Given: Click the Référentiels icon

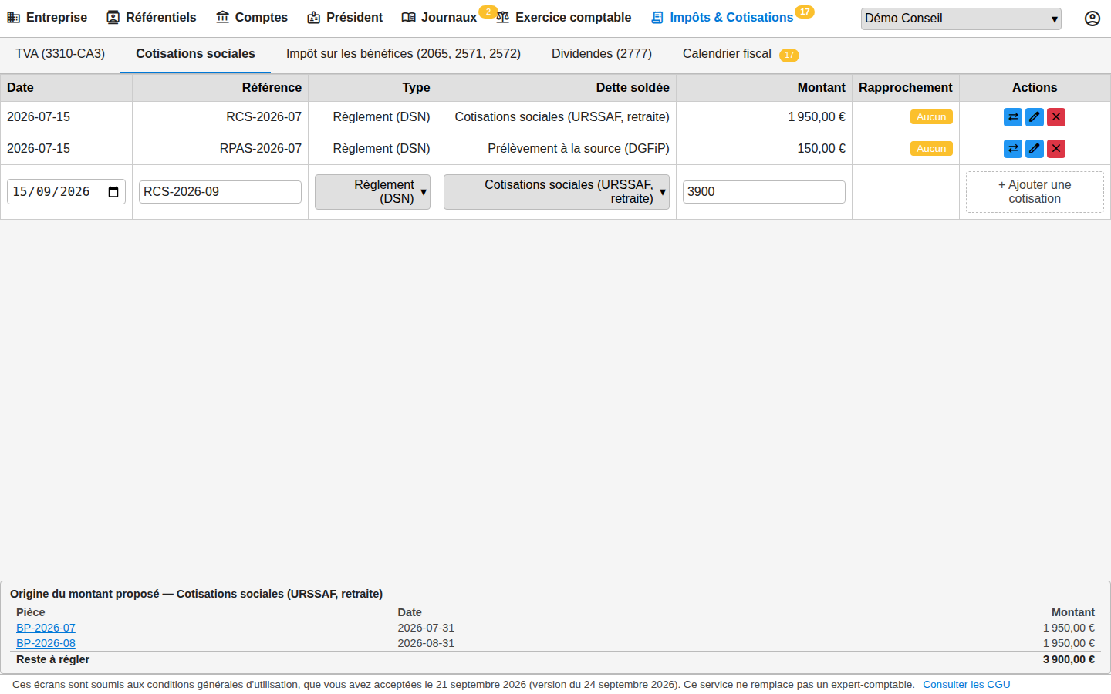Looking at the screenshot, I should pyautogui.click(x=113, y=17).
